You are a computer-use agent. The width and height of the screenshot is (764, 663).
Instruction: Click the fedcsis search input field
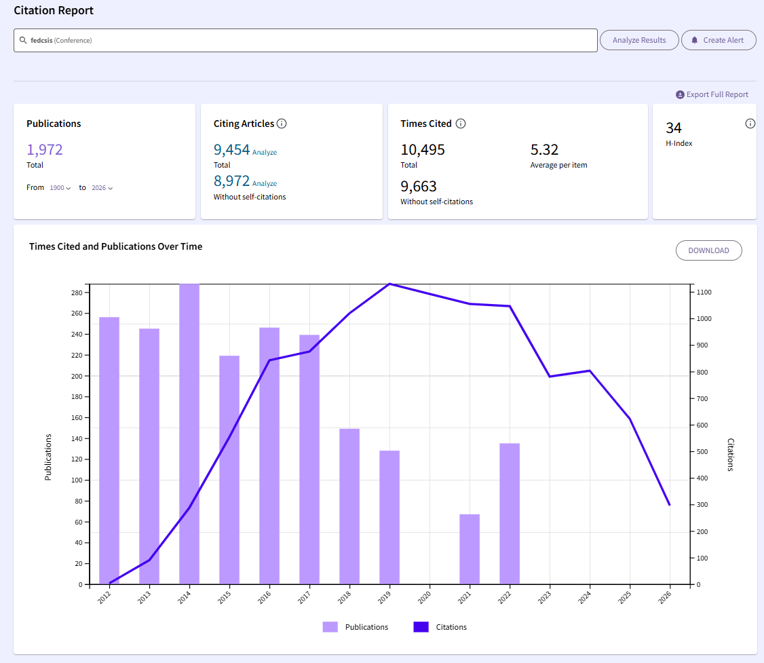[x=305, y=41]
